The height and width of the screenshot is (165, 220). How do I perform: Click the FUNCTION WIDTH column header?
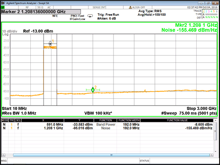[x=129, y=120]
